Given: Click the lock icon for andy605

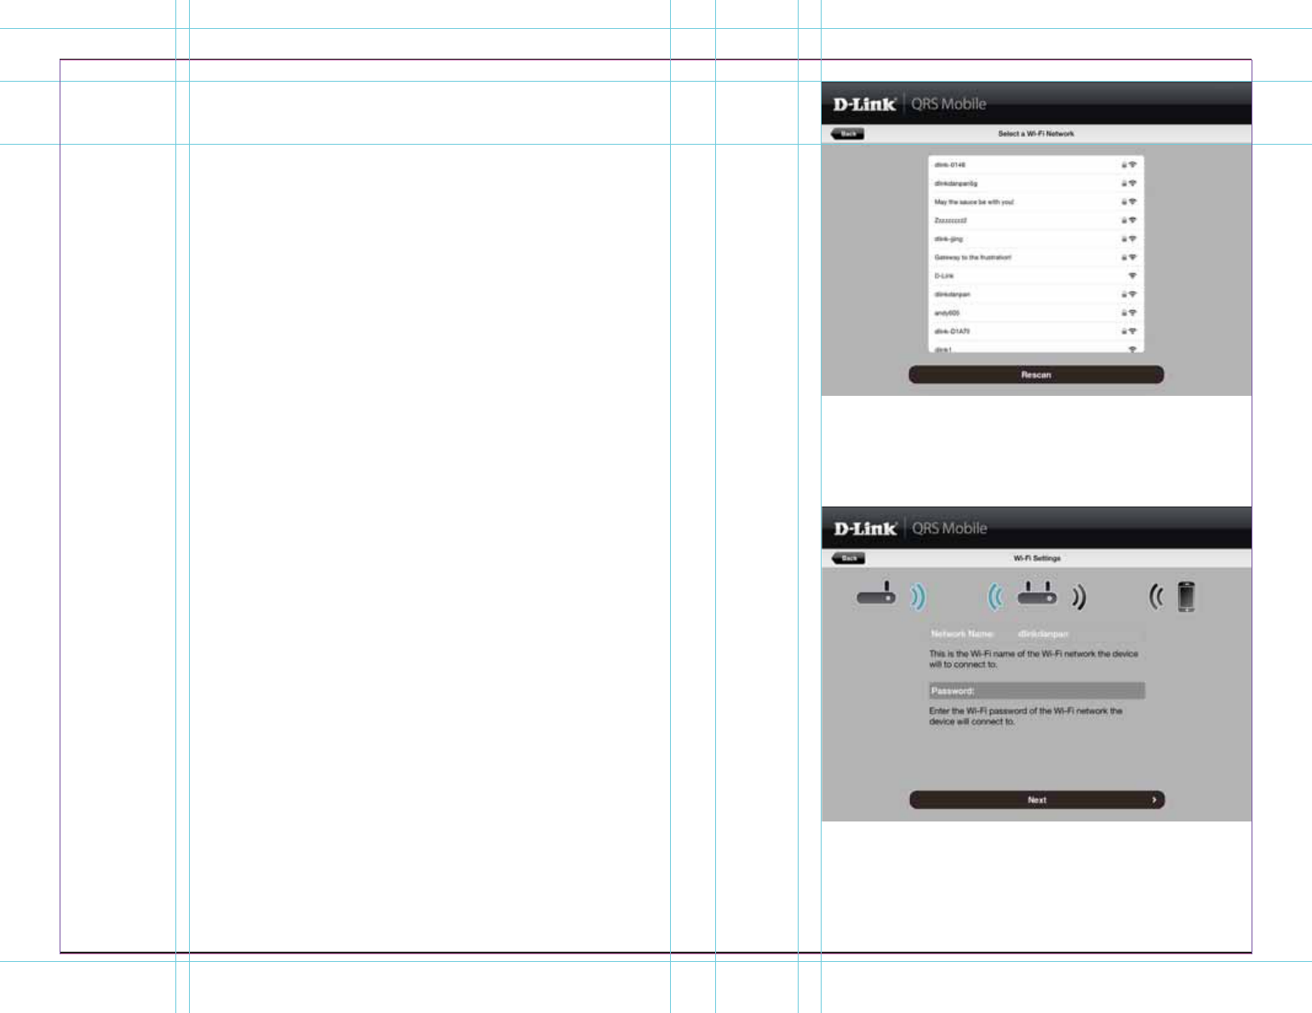Looking at the screenshot, I should (1124, 313).
